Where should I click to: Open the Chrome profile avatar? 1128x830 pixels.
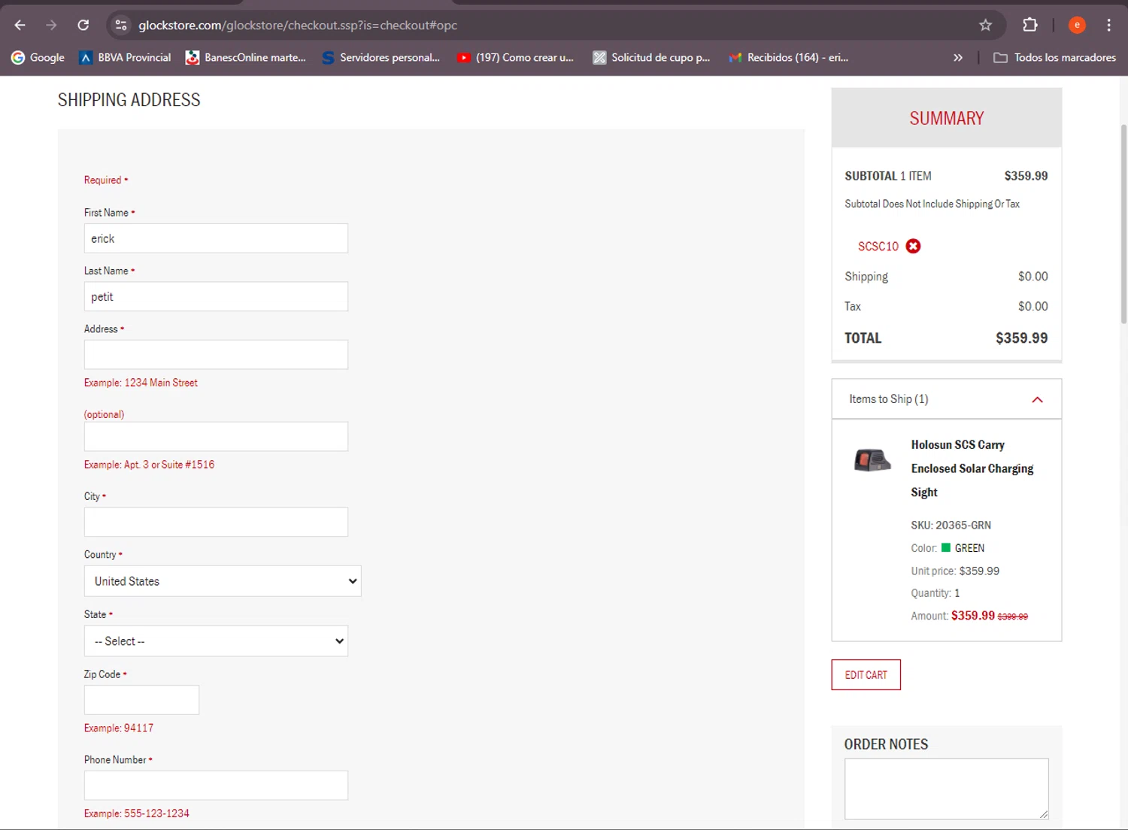(x=1077, y=25)
